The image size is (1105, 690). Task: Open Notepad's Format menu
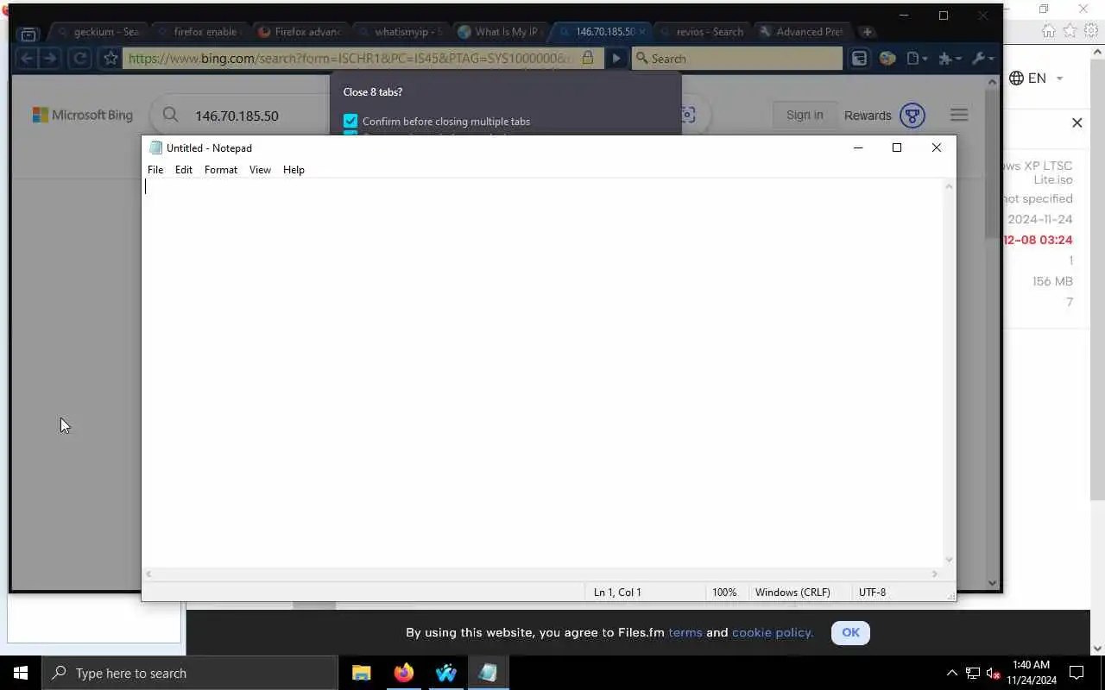pyautogui.click(x=221, y=170)
